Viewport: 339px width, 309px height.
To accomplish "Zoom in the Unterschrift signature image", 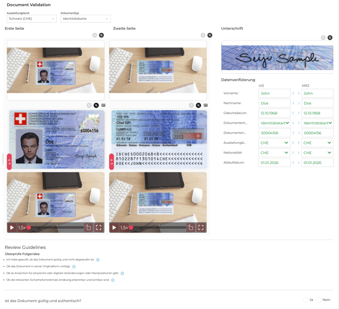I will tap(330, 37).
